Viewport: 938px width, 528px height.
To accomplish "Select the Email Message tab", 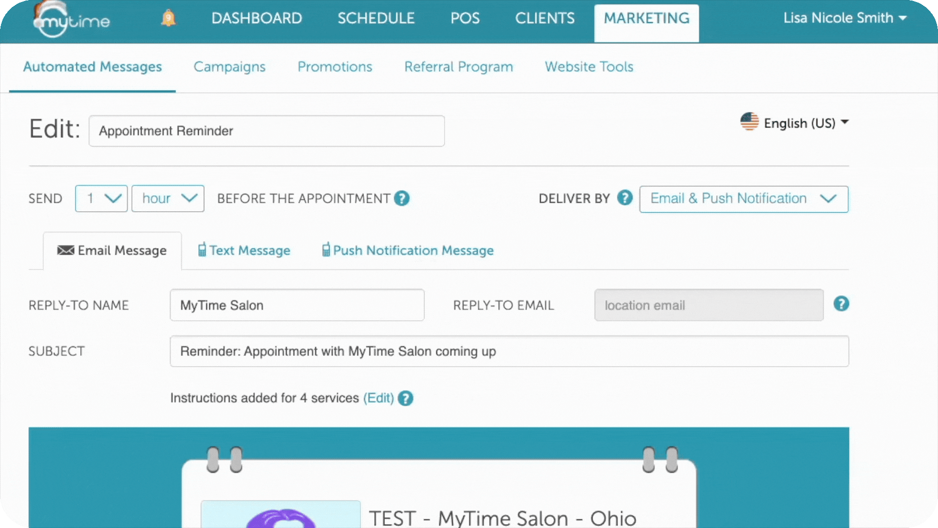I will 112,251.
